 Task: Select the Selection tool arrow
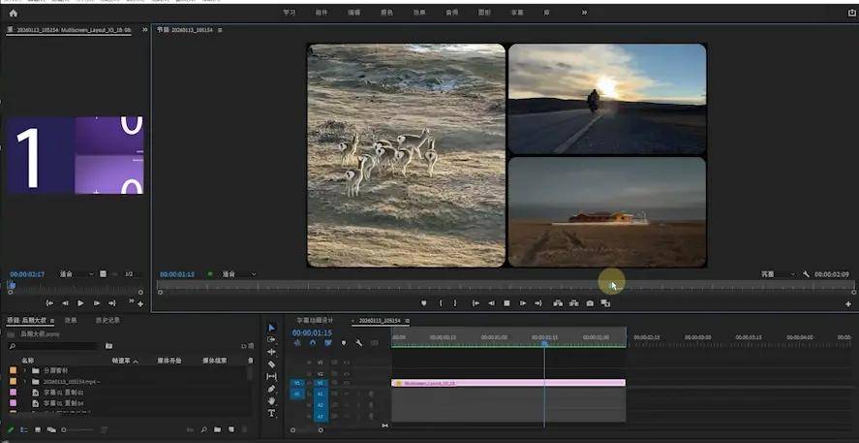point(271,328)
